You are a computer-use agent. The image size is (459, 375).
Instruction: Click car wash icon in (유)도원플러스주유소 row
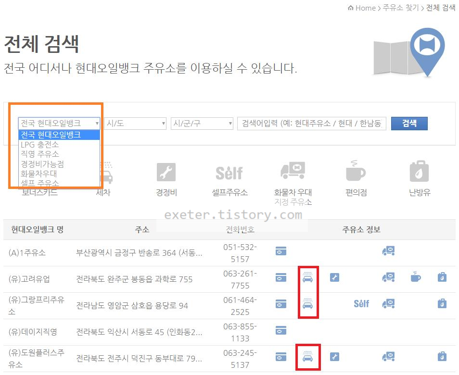coord(307,357)
